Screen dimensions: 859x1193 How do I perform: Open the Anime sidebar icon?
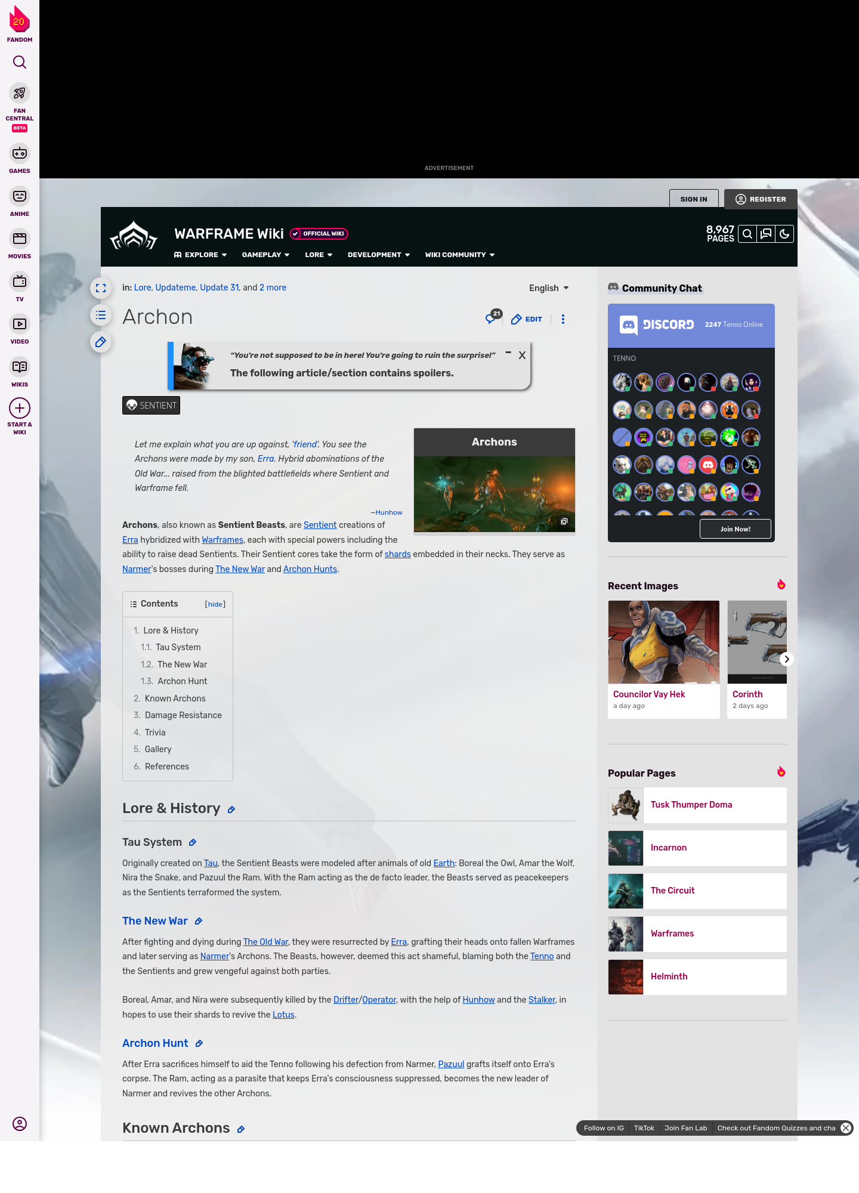click(20, 196)
